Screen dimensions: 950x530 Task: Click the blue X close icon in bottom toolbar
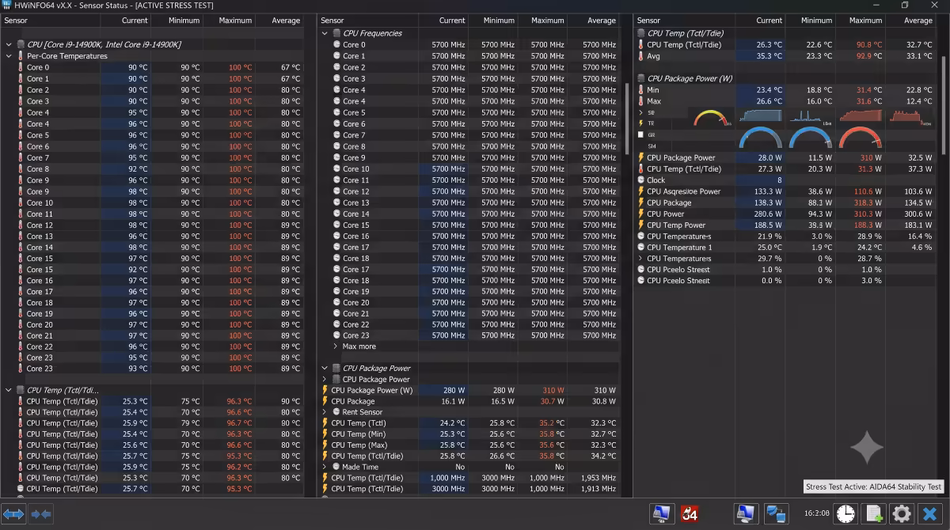[x=930, y=513]
